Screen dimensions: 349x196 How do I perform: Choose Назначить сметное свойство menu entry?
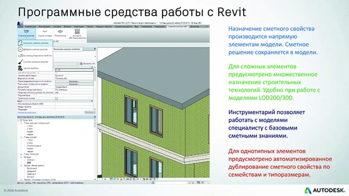[x=35, y=43]
